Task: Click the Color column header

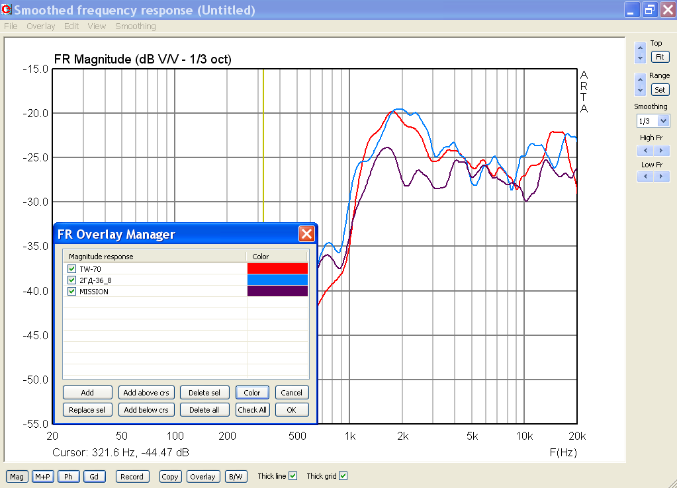Action: coord(277,257)
